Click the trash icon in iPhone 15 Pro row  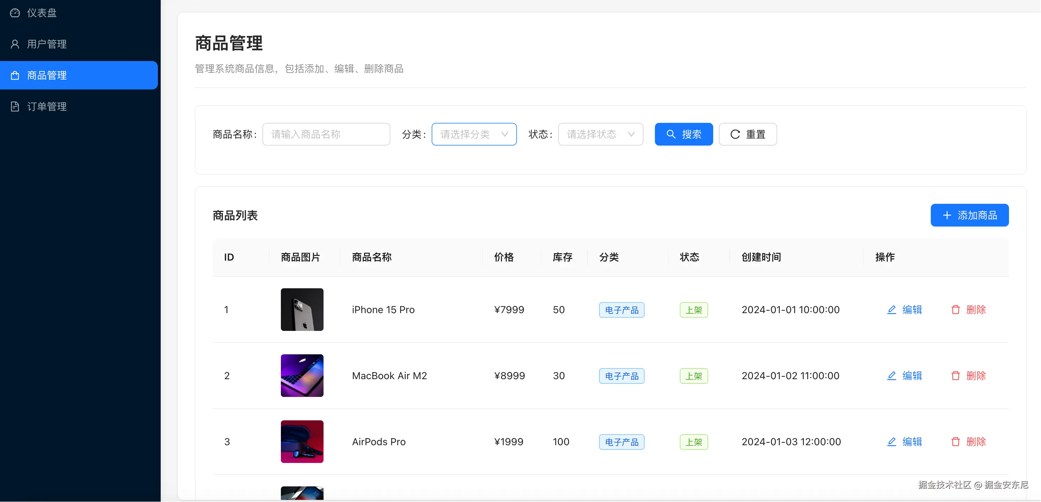[x=955, y=310]
